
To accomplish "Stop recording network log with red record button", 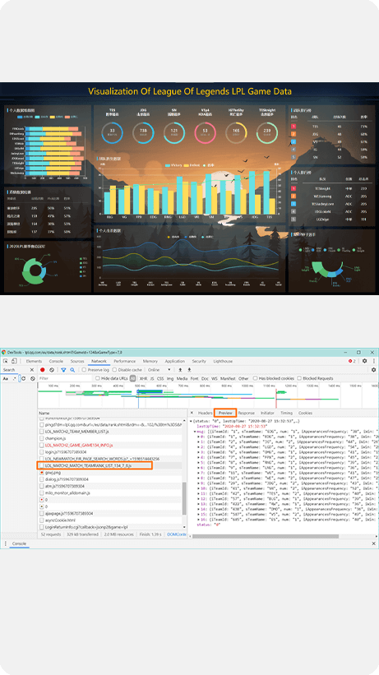I will click(42, 370).
